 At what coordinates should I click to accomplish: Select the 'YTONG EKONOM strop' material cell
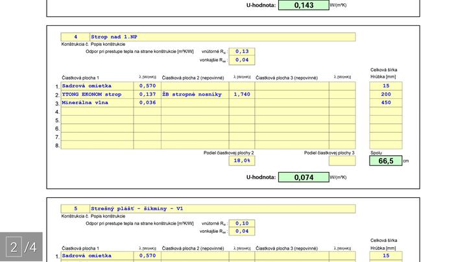pos(97,94)
